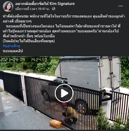Play the CCTV video clip
The height and width of the screenshot is (131, 129).
(x=64, y=93)
